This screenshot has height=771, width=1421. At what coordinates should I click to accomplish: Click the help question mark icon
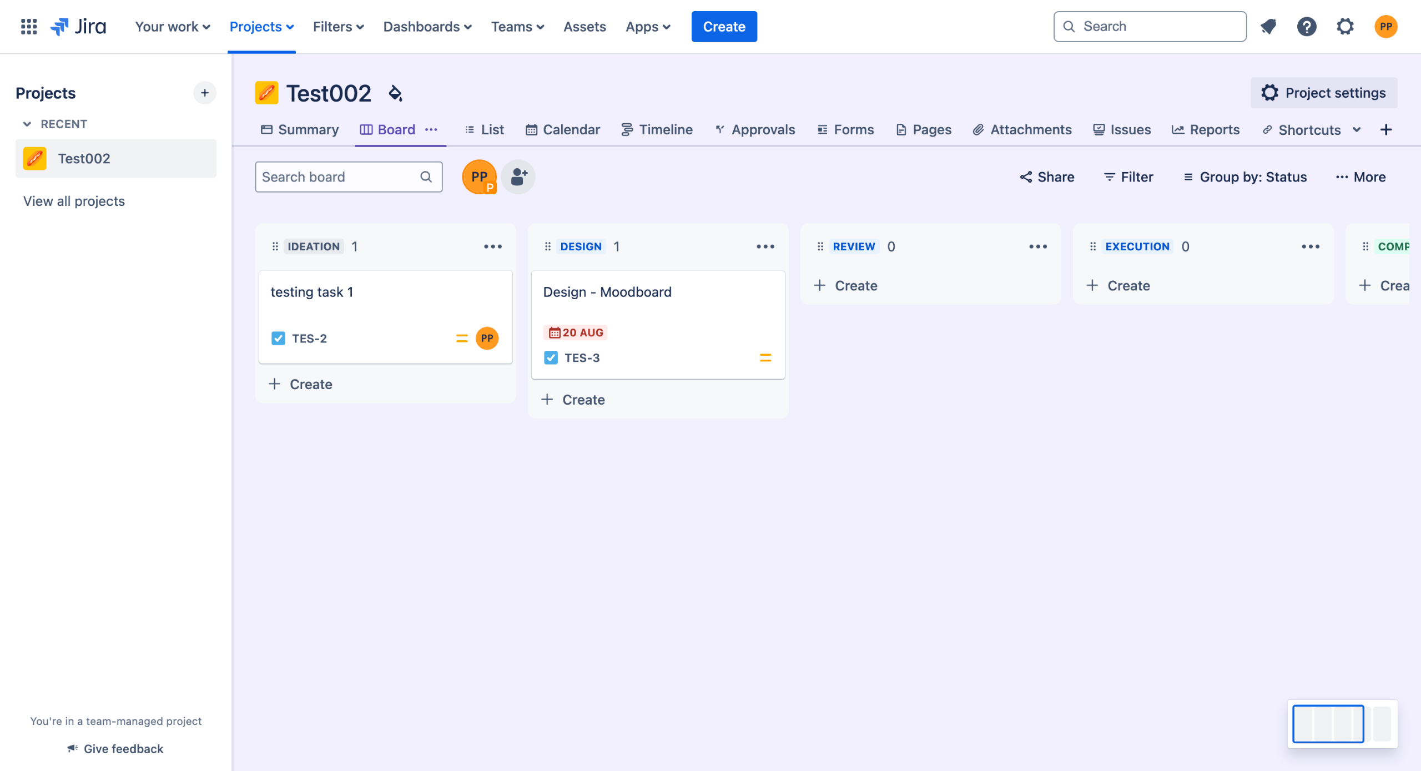pyautogui.click(x=1307, y=26)
